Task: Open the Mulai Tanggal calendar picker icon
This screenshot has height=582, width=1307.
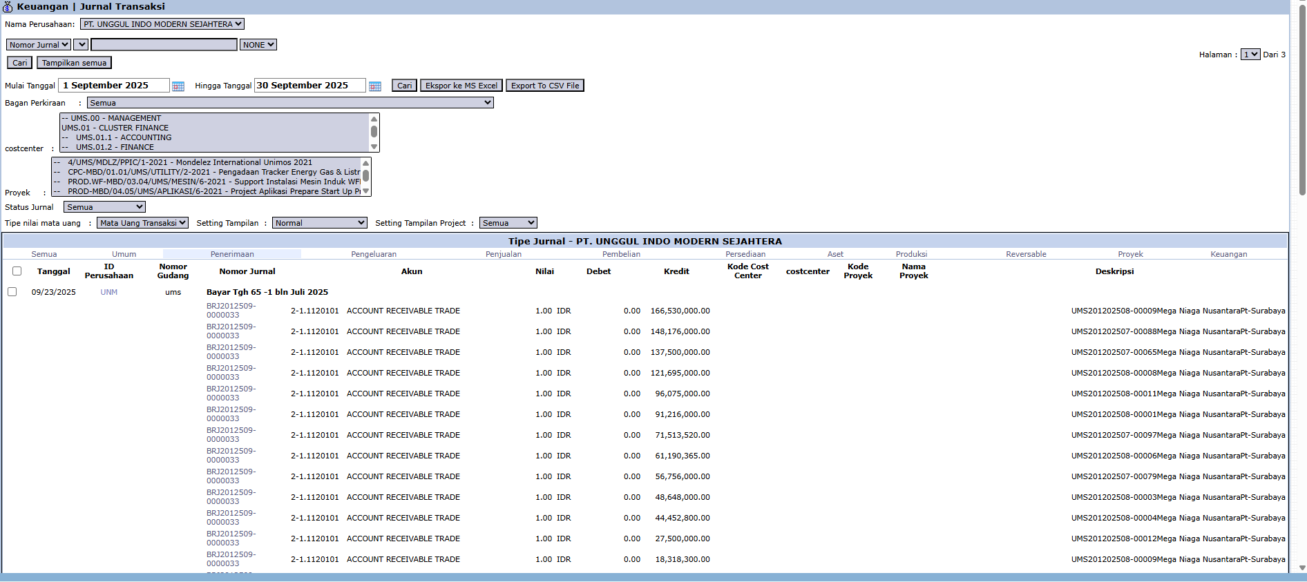Action: click(x=178, y=86)
